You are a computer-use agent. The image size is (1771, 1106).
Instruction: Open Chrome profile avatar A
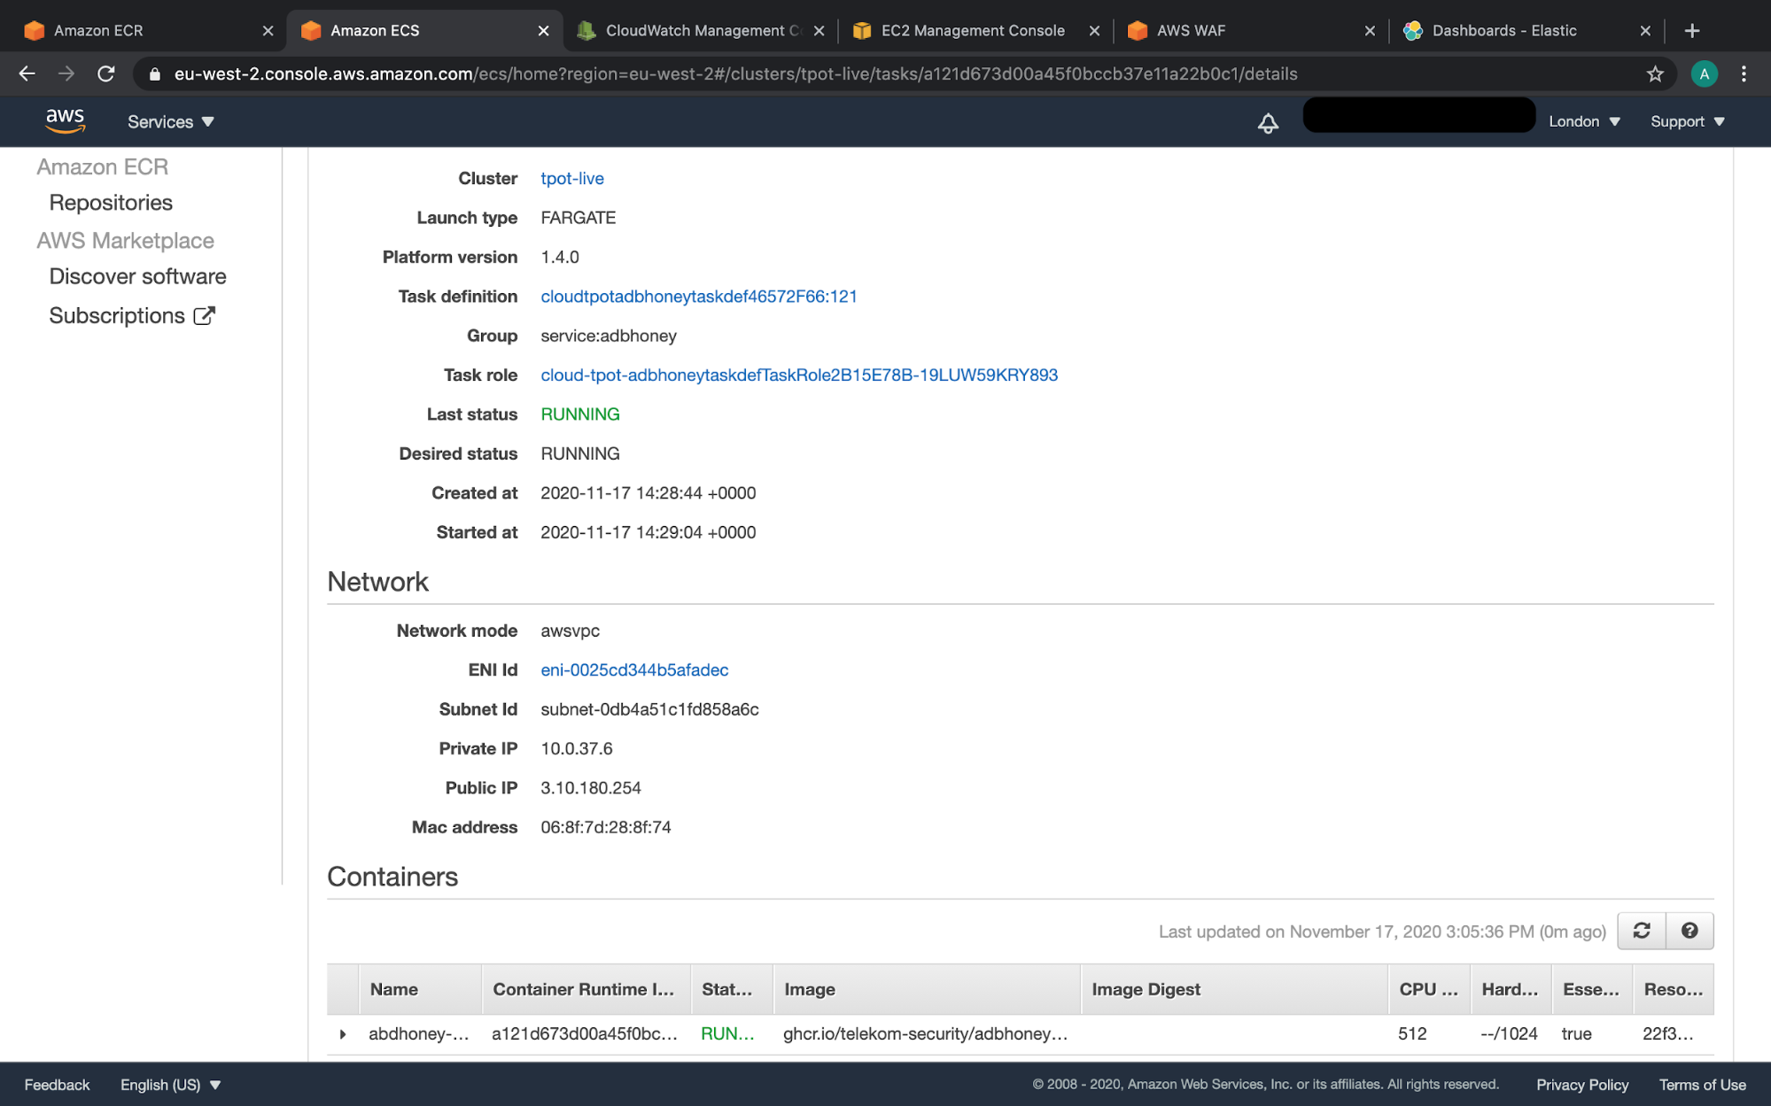pos(1704,74)
